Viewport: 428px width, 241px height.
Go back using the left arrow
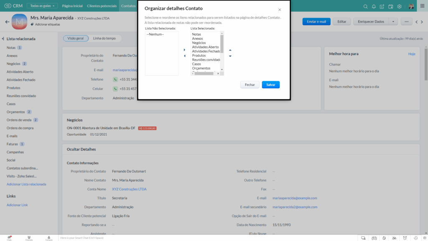pyautogui.click(x=7, y=22)
